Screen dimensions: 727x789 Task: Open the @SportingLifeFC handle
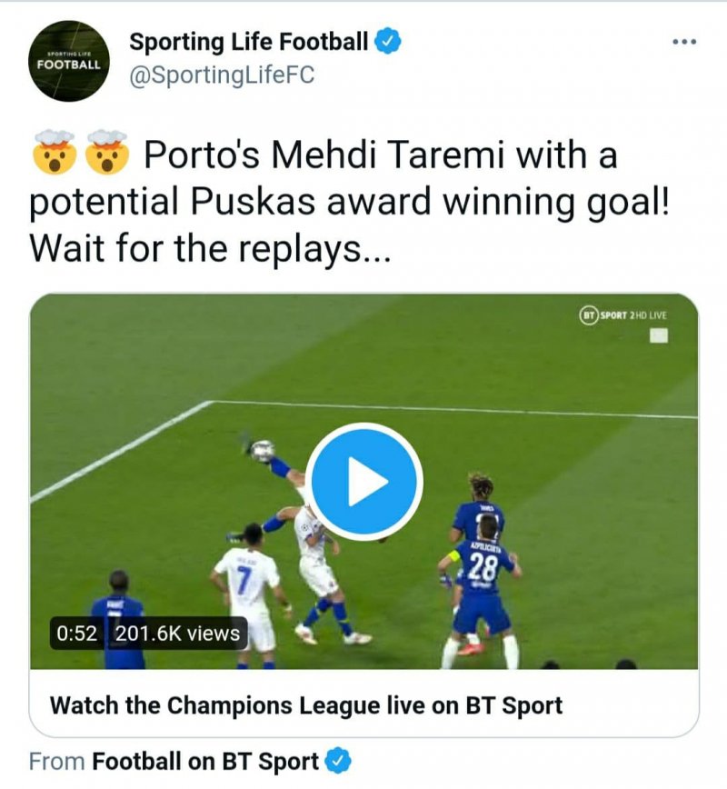click(x=222, y=75)
